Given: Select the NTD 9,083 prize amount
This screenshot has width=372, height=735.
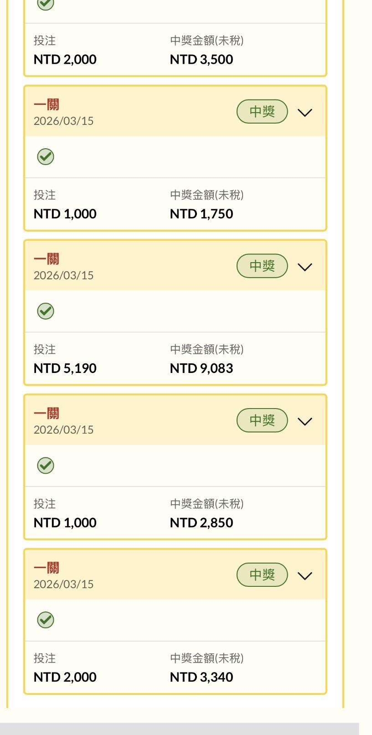Looking at the screenshot, I should click(201, 368).
